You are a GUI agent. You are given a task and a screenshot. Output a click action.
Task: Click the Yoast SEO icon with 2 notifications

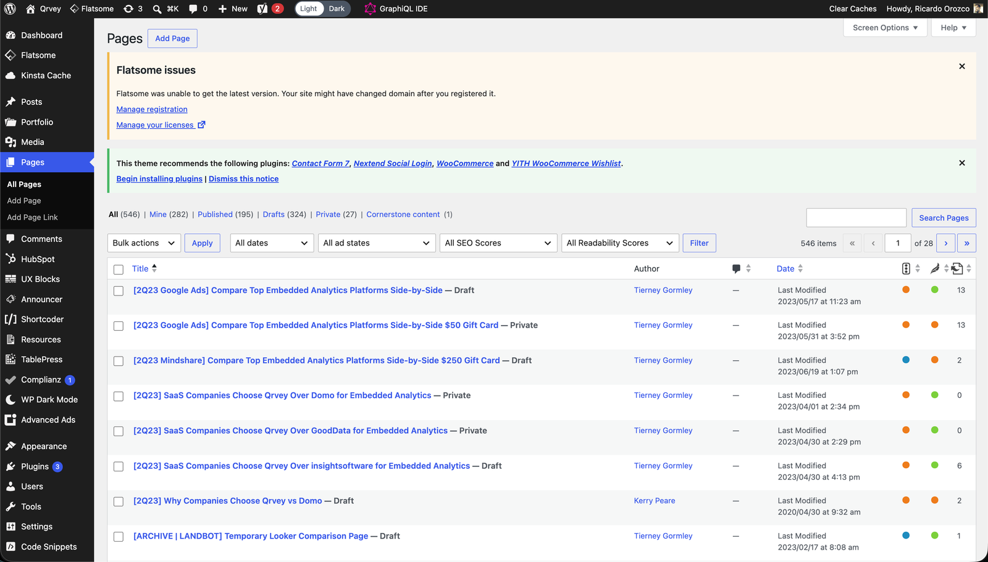(269, 9)
